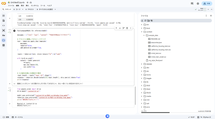
Task: Open the ツール menu
Action: pyautogui.click(x=43, y=5)
